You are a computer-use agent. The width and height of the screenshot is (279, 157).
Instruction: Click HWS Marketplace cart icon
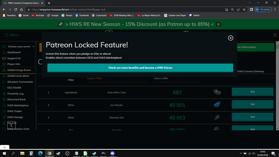[x=4, y=105]
